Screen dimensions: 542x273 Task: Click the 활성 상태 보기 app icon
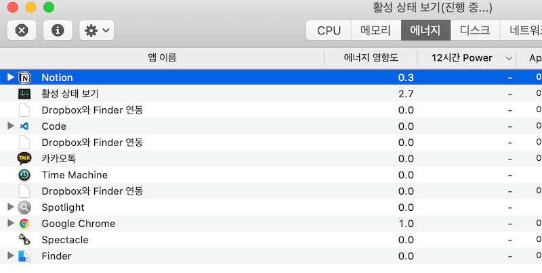24,94
